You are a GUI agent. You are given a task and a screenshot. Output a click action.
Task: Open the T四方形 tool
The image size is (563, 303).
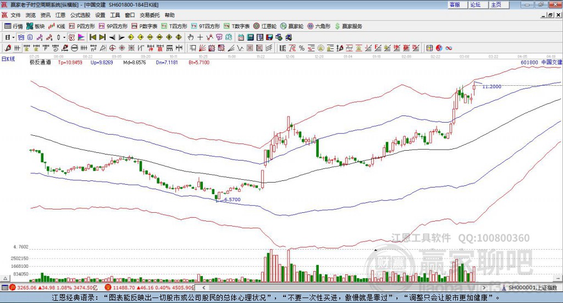click(174, 26)
